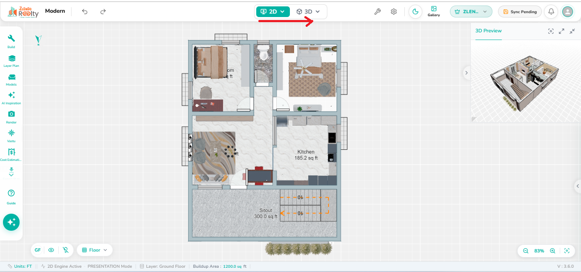Open the Layer Plan panel
The width and height of the screenshot is (581, 272).
(11, 61)
